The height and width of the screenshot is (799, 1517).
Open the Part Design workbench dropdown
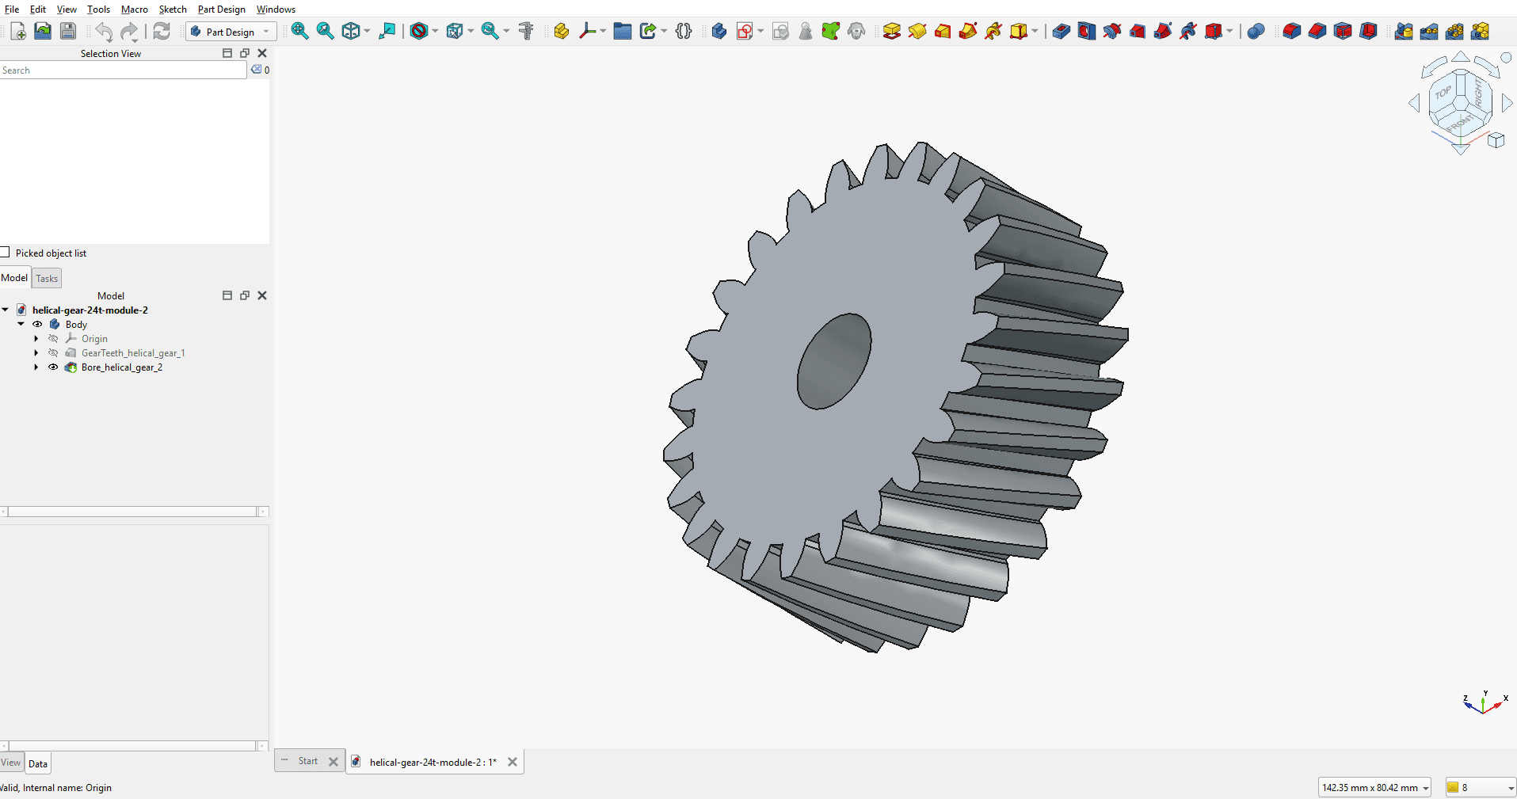pos(231,32)
